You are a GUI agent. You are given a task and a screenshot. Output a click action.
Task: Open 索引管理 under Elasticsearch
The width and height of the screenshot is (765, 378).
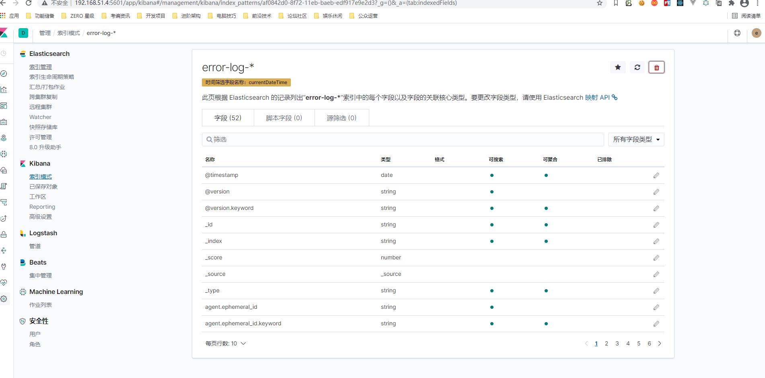coord(41,67)
